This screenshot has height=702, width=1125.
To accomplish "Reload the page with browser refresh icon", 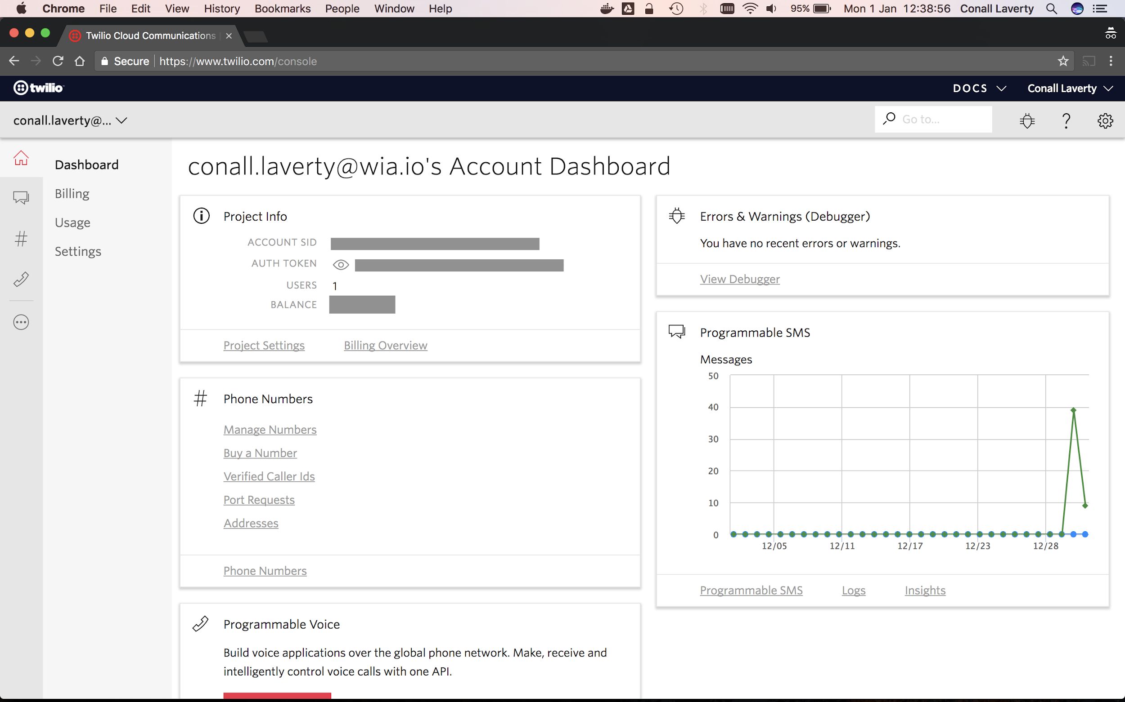I will 58,61.
